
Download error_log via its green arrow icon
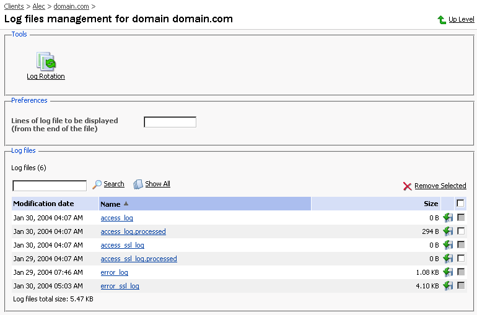448,272
